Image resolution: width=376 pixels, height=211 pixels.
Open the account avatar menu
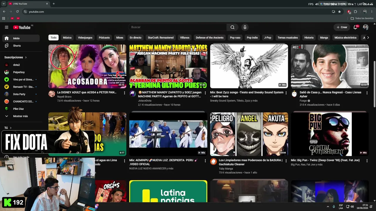pos(366,27)
